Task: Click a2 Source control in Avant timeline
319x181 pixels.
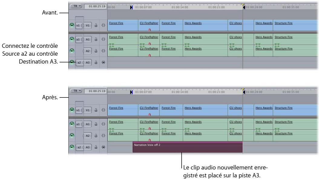Action: 79,63
